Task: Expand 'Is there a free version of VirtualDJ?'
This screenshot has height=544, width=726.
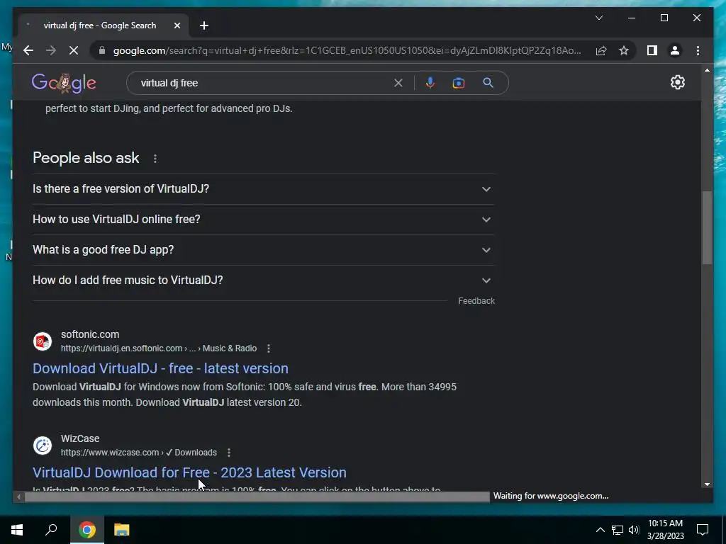Action: 263,188
